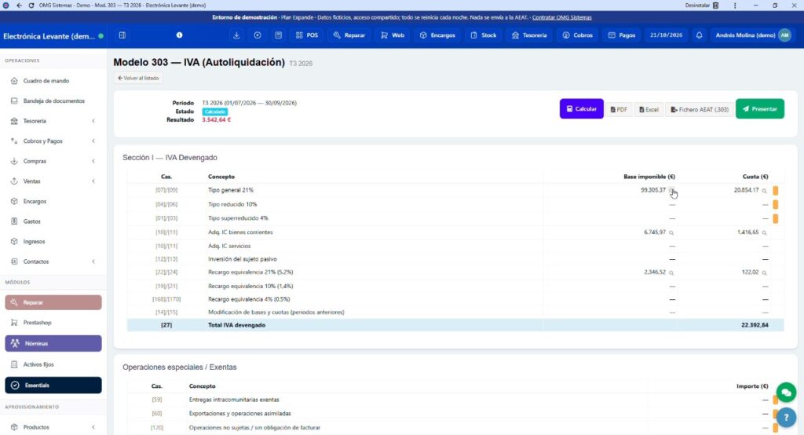Open Web in the top toolbar
The width and height of the screenshot is (804, 435).
point(393,35)
